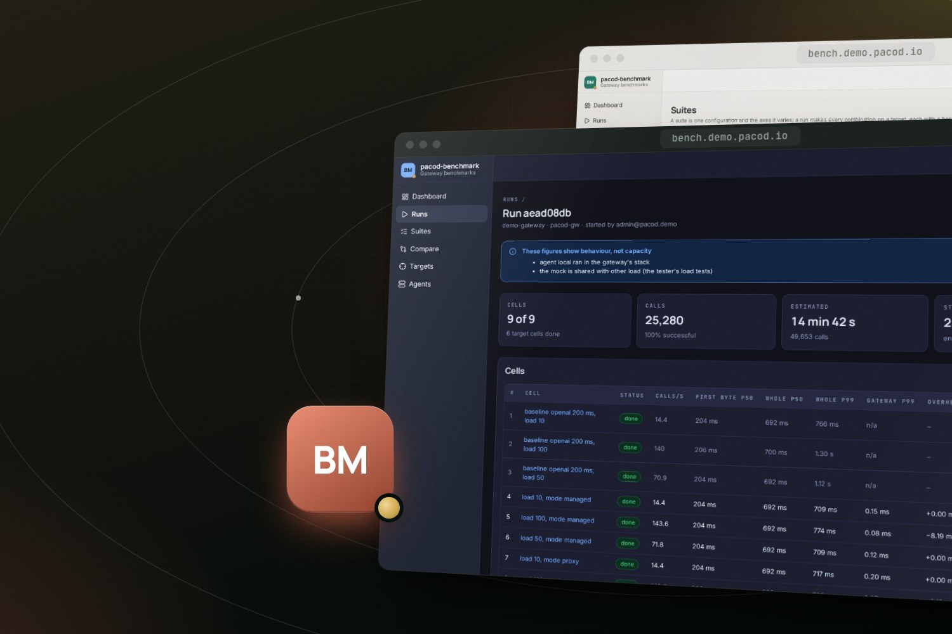952x634 pixels.
Task: Click the FIRST BYTE P50 column header
Action: 724,398
